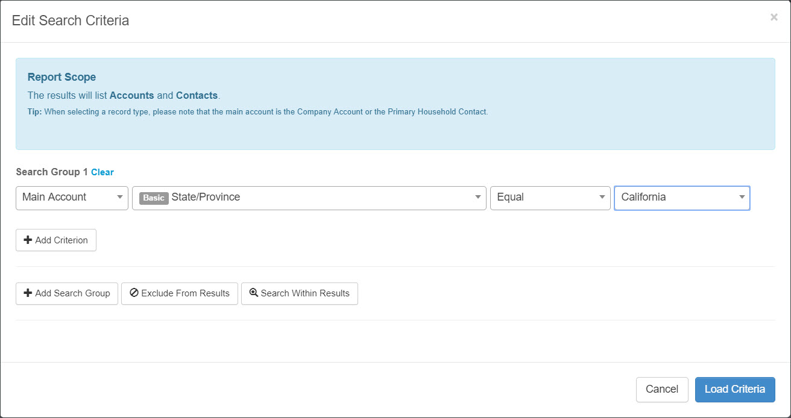
Task: Open the State/Province field dropdown
Action: (x=309, y=198)
